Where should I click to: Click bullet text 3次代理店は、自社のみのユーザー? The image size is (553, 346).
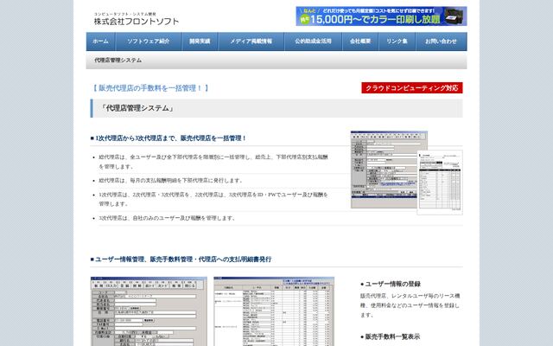168,218
